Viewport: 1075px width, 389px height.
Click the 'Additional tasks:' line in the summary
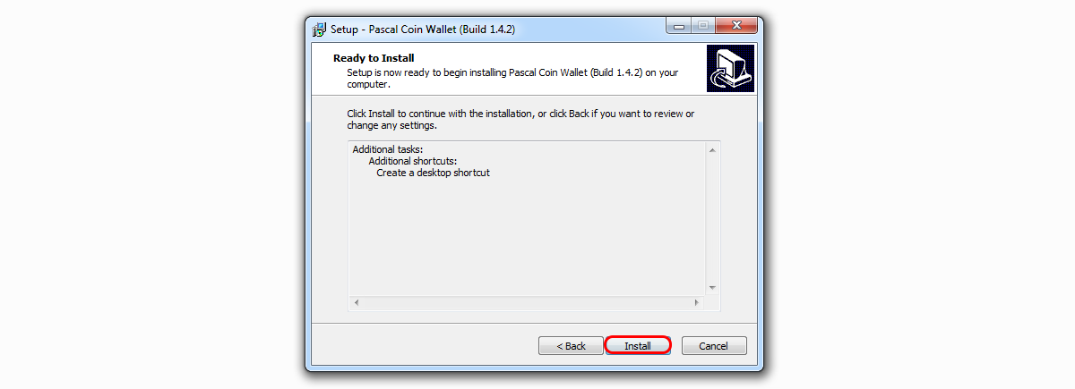387,149
